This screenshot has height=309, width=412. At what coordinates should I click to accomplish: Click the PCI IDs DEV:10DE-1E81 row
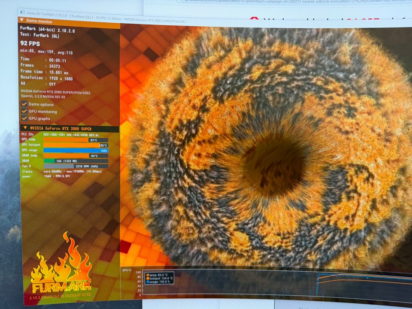click(x=60, y=134)
